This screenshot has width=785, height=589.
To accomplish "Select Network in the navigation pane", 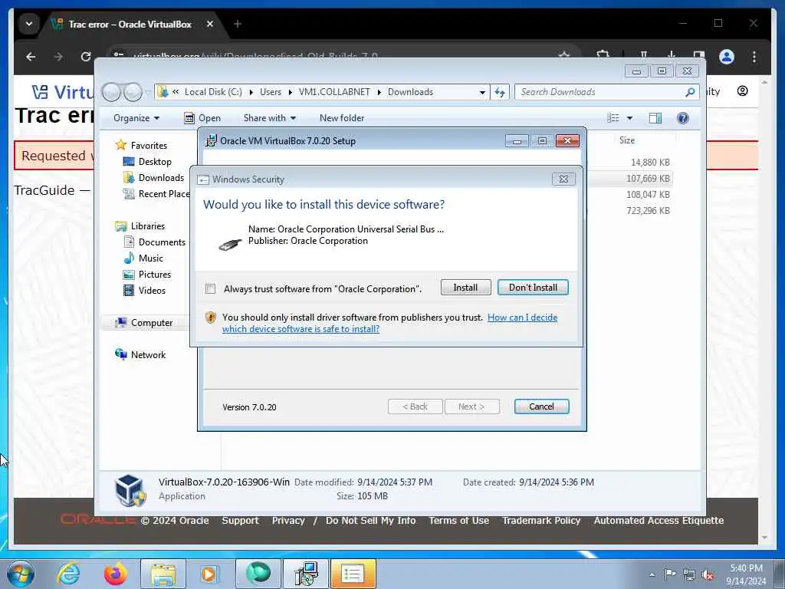I will pos(148,354).
